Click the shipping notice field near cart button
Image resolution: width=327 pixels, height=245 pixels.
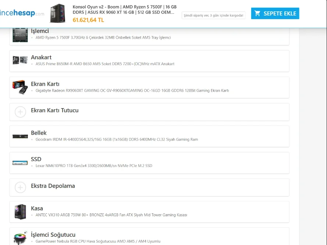pyautogui.click(x=214, y=15)
